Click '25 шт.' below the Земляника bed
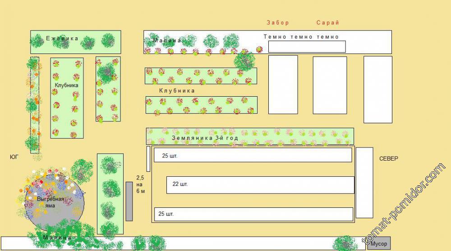The height and width of the screenshot is (251, 451). click(170, 156)
